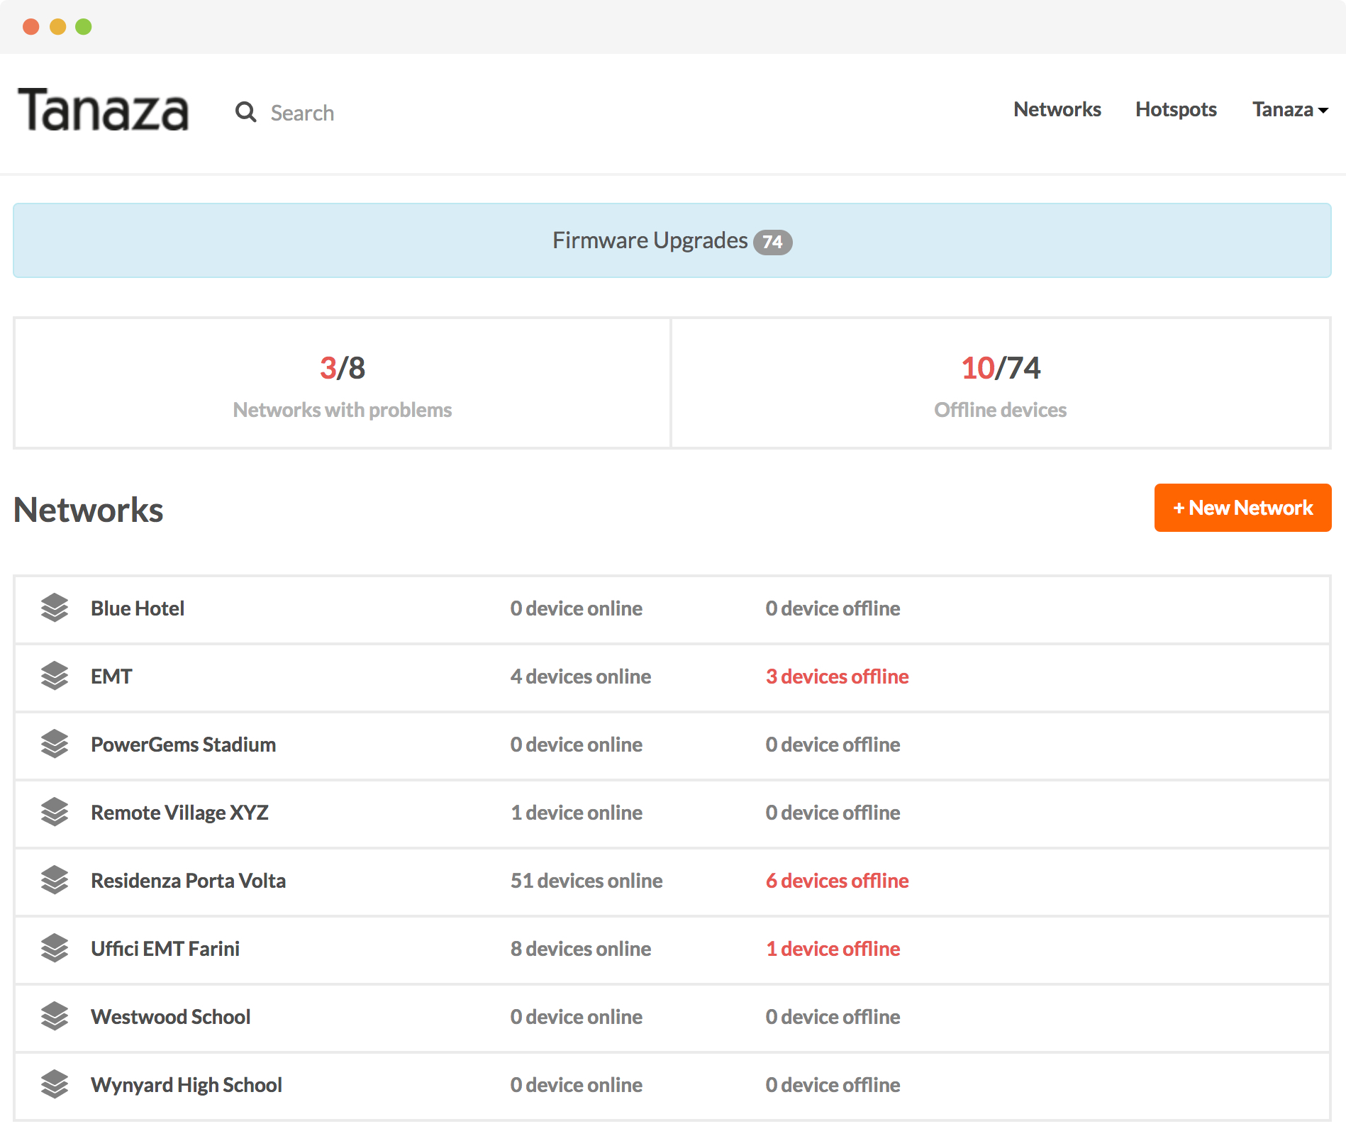Screen dimensions: 1346x1136
Task: Click '1 device online' for Remote Village XYZ
Action: click(576, 813)
